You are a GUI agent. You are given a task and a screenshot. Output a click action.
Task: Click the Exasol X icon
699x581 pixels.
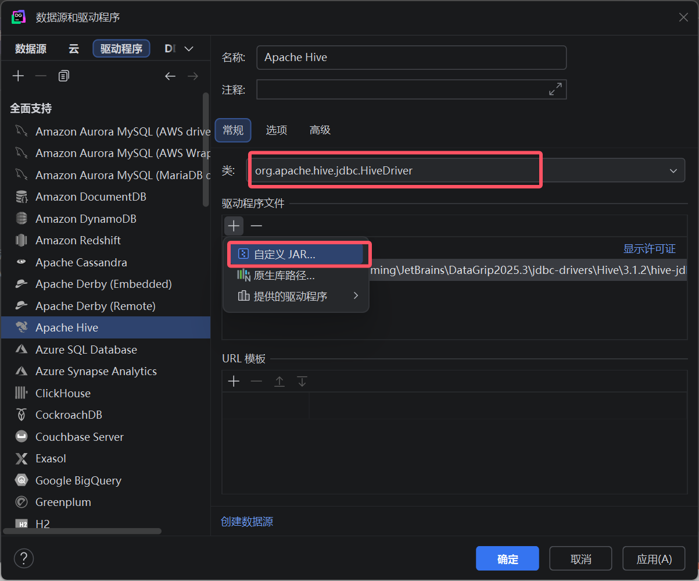21,458
